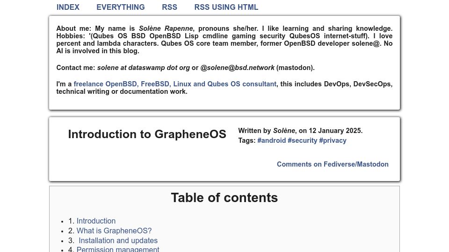Click the Contact me: label
This screenshot has width=449, height=252.
tap(76, 68)
